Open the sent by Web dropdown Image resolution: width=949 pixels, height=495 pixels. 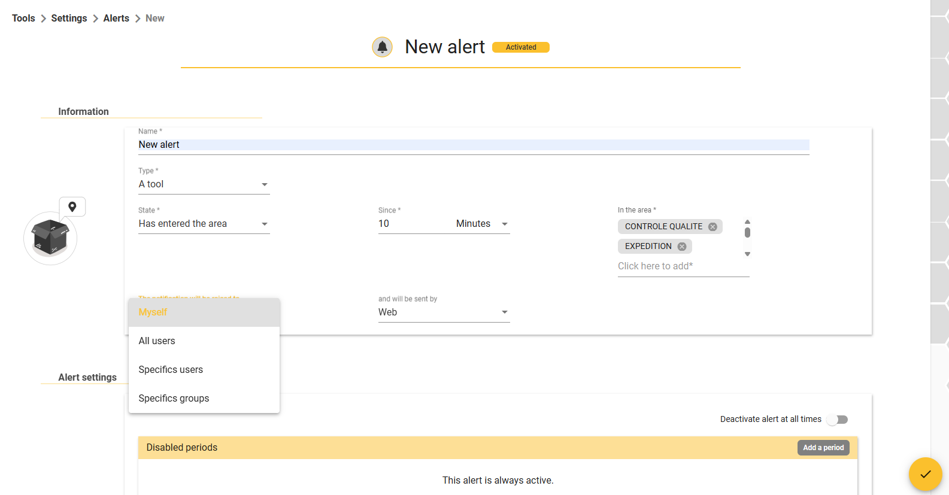click(444, 312)
